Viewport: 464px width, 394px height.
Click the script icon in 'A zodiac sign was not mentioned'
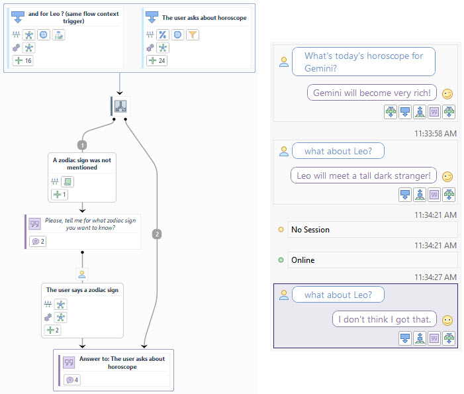[69, 182]
